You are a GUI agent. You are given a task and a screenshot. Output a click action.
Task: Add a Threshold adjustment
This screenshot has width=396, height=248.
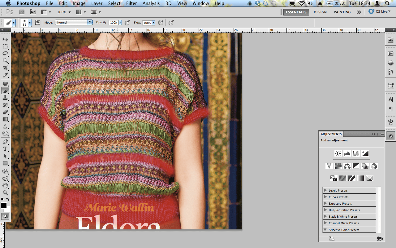coord(351,178)
